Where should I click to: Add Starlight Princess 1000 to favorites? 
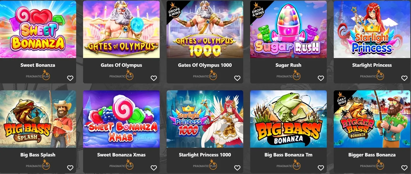[x=237, y=168]
